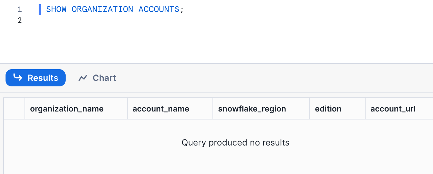Place cursor on the SHOW keyword
433x174 pixels.
pyautogui.click(x=56, y=9)
